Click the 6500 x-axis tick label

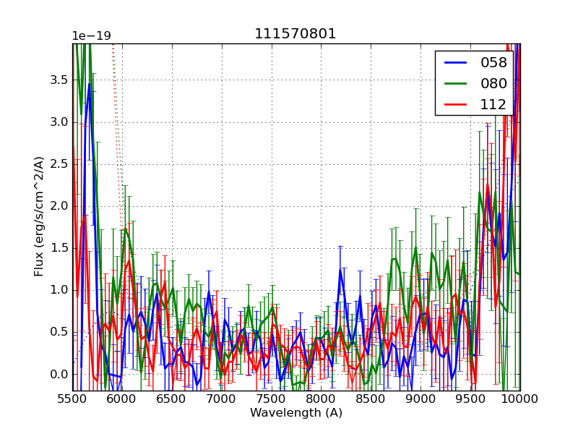point(172,399)
